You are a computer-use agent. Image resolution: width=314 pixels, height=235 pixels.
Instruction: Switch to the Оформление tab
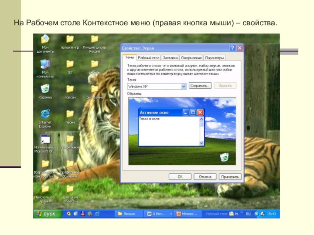pos(191,58)
